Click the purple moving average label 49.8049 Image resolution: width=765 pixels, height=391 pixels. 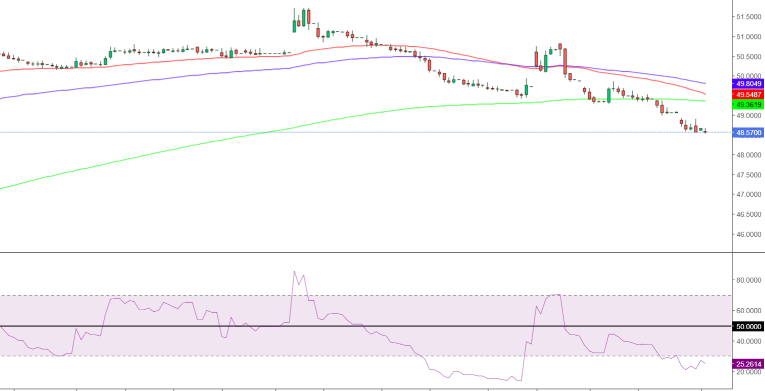click(747, 84)
